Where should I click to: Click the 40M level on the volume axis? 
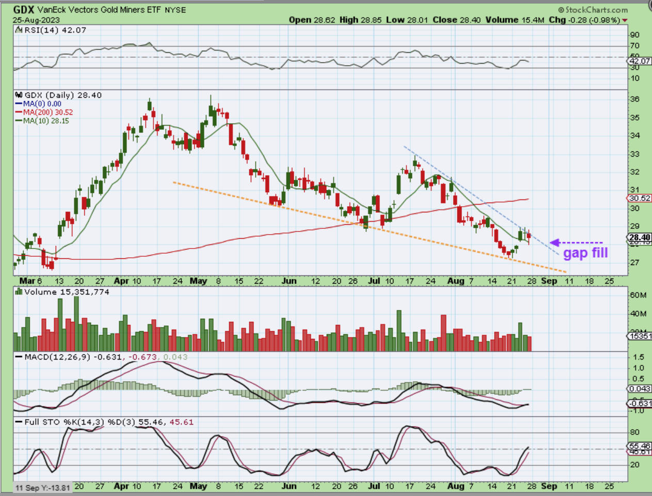(x=638, y=314)
